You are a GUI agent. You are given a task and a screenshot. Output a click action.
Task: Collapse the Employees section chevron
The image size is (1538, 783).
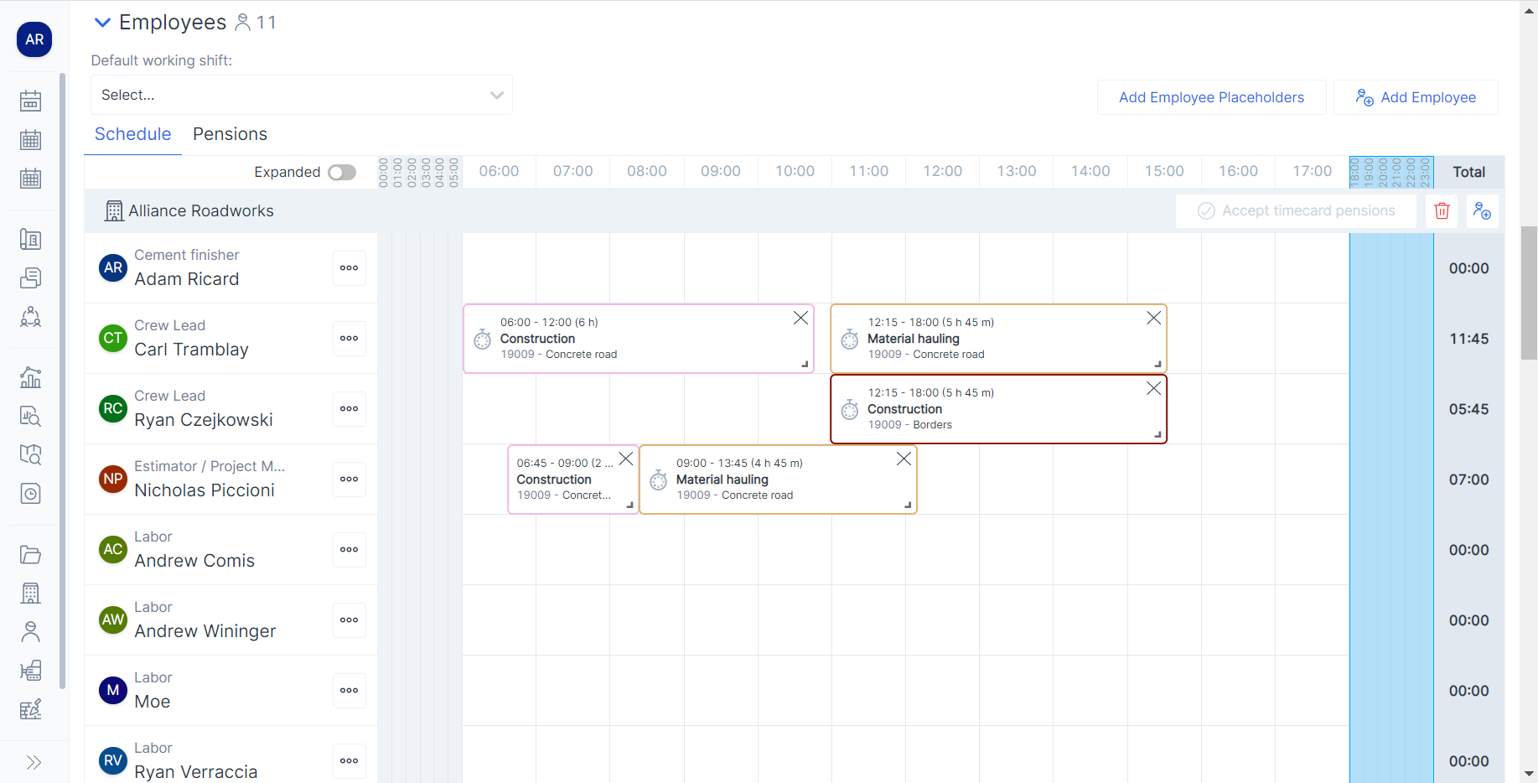coord(101,22)
